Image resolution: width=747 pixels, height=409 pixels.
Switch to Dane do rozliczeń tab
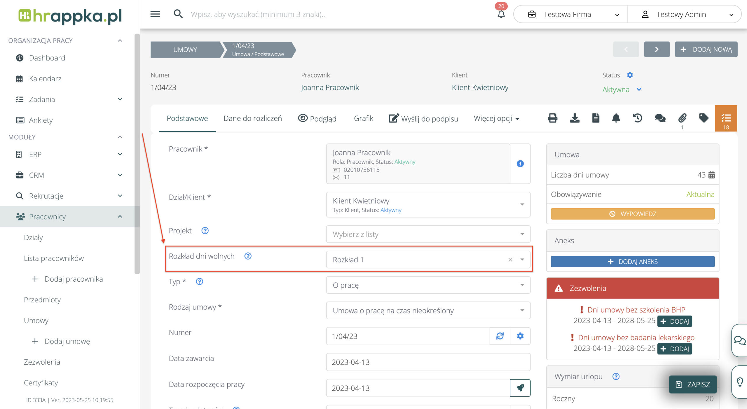coord(253,118)
